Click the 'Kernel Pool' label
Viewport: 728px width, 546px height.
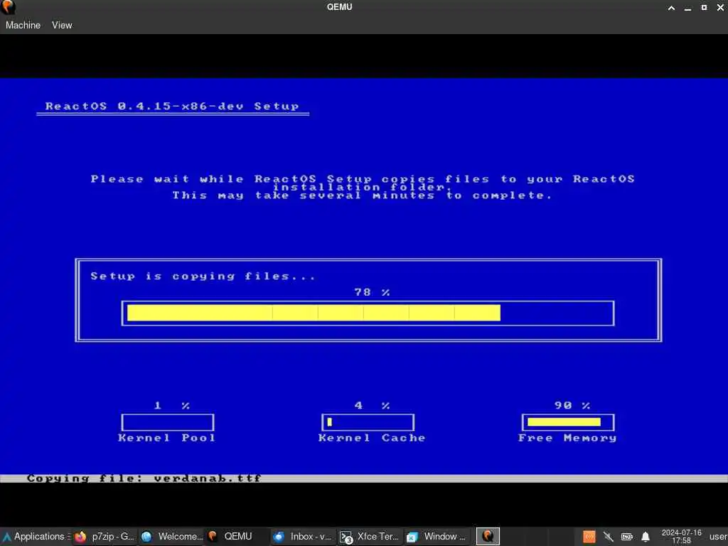coord(167,438)
